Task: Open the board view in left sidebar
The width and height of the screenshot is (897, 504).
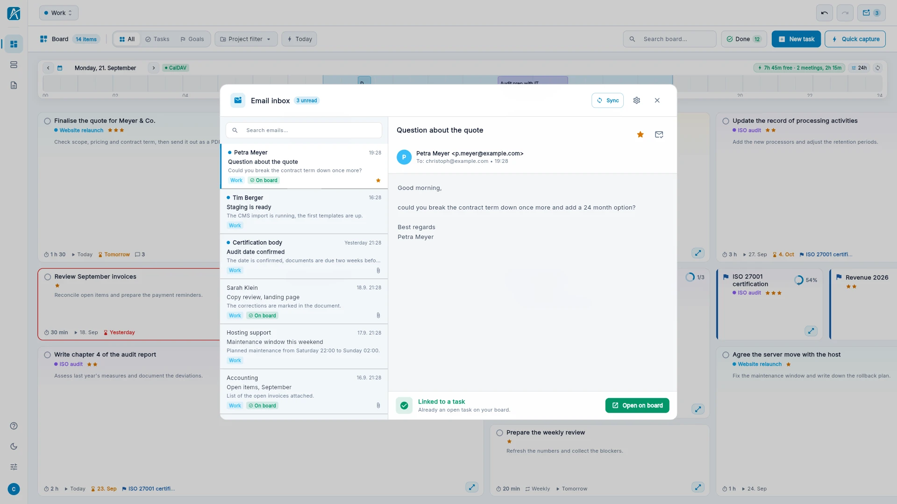Action: 14,44
